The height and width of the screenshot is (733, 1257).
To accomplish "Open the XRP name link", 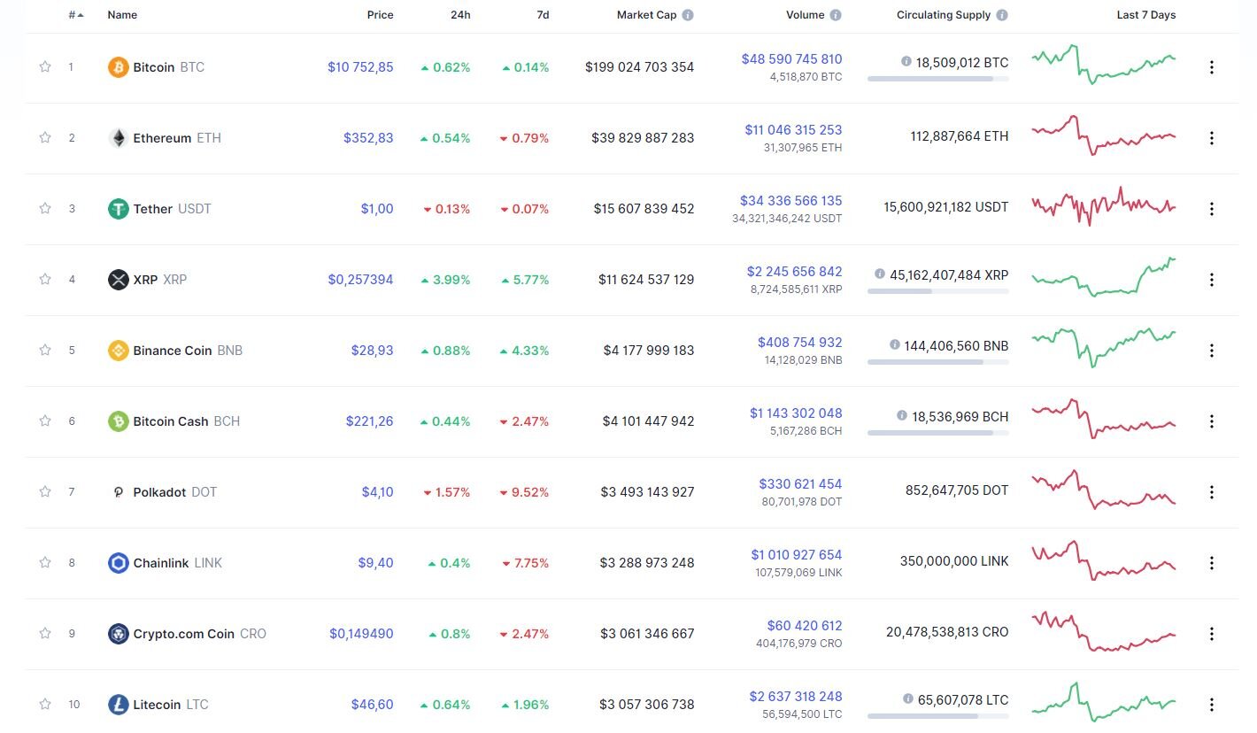I will coord(145,280).
